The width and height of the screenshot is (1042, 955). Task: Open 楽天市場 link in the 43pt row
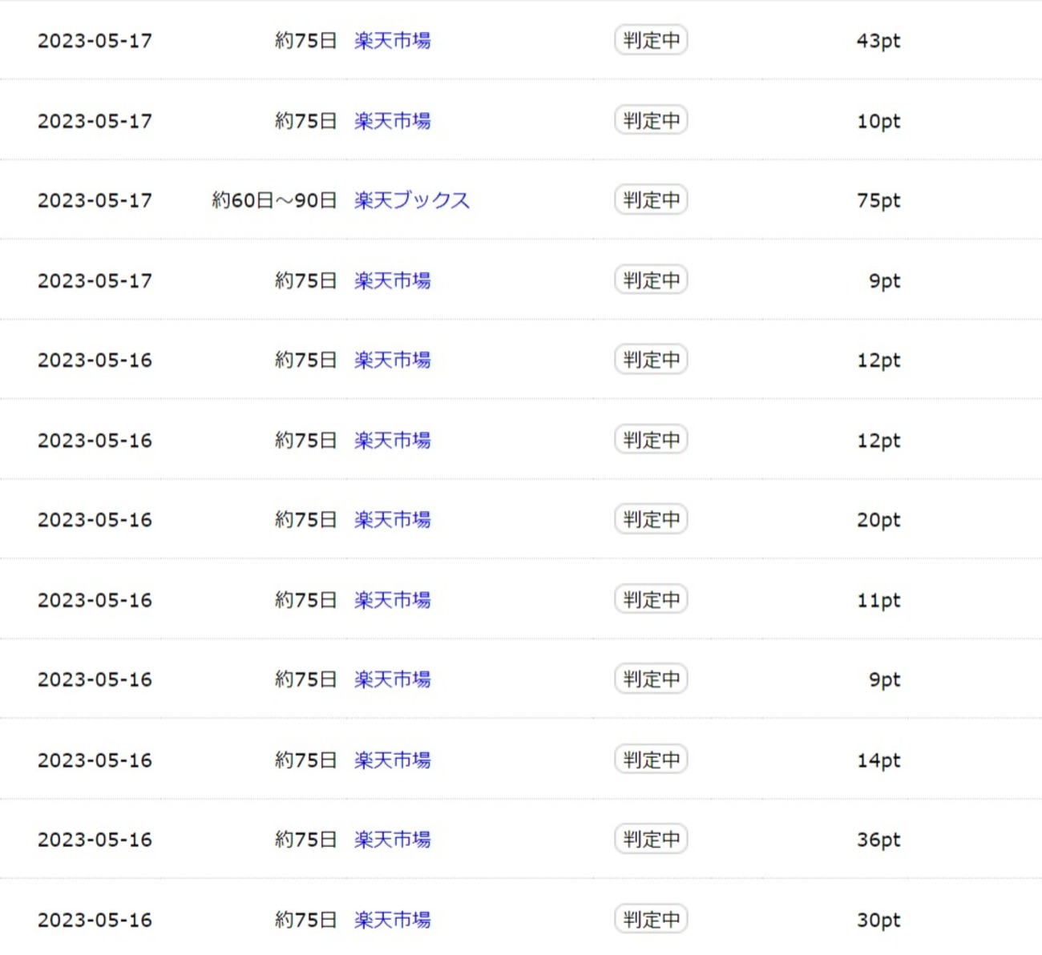coord(392,41)
